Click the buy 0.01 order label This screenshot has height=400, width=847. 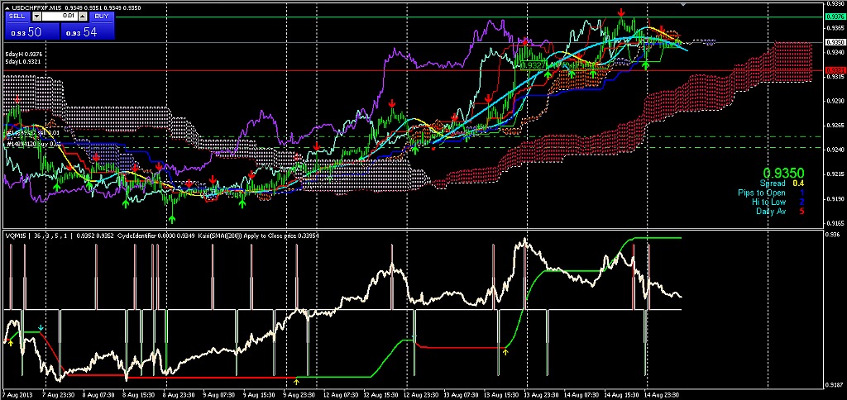point(32,145)
